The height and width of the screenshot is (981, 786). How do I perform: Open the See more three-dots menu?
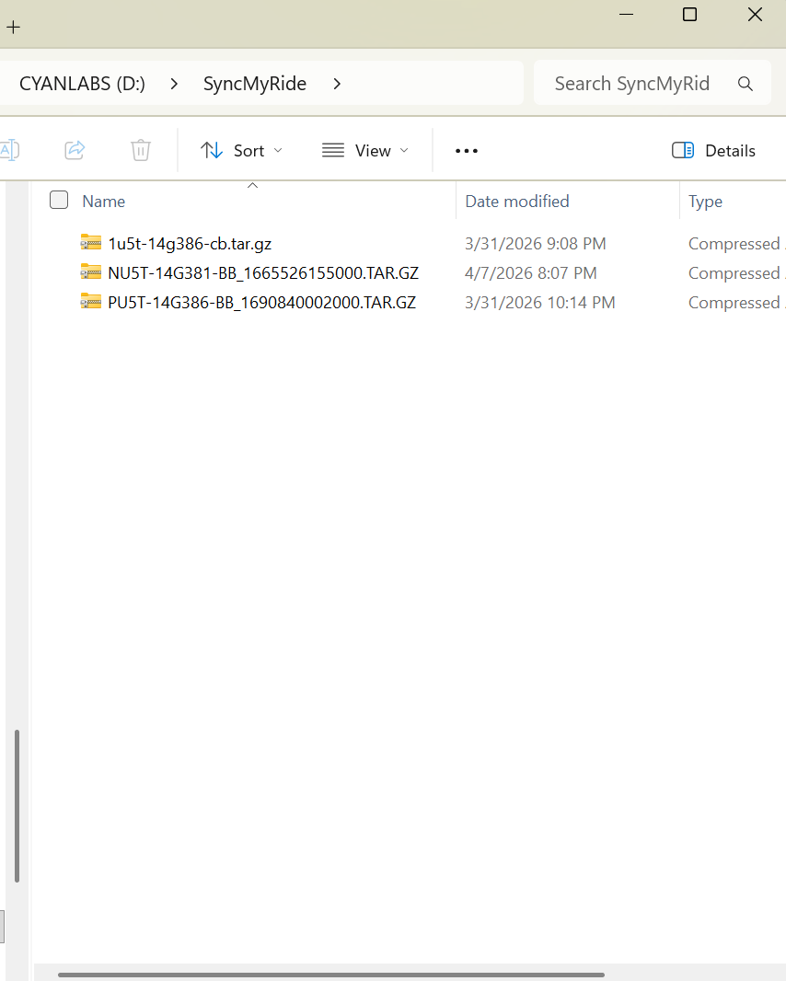(467, 151)
